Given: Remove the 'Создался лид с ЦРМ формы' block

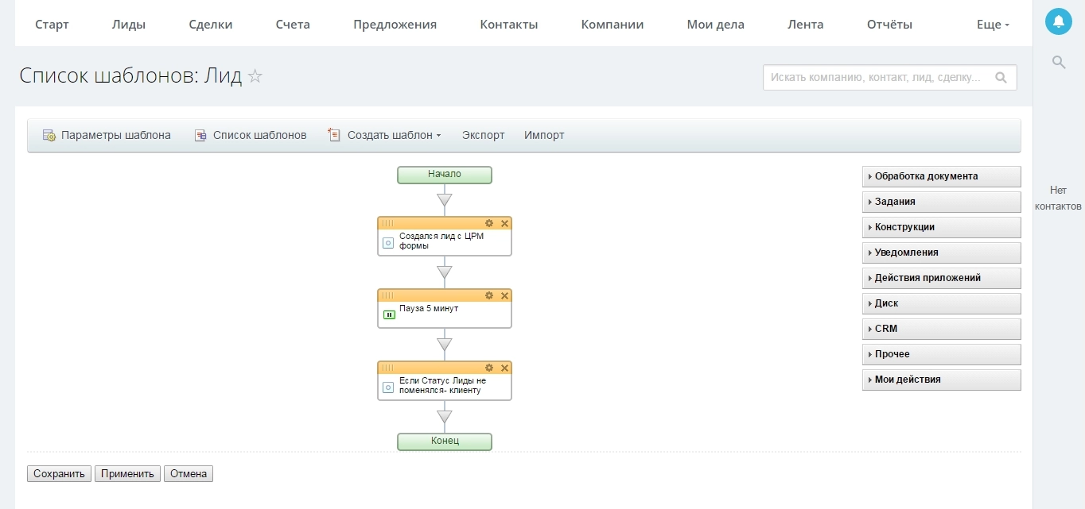Looking at the screenshot, I should point(504,223).
